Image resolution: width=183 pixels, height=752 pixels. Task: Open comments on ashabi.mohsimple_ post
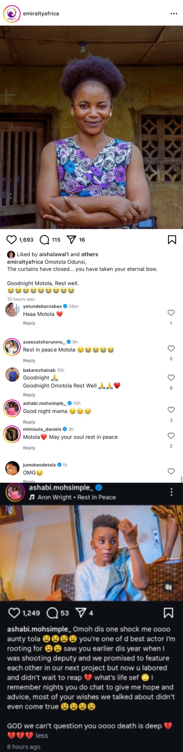(52, 613)
